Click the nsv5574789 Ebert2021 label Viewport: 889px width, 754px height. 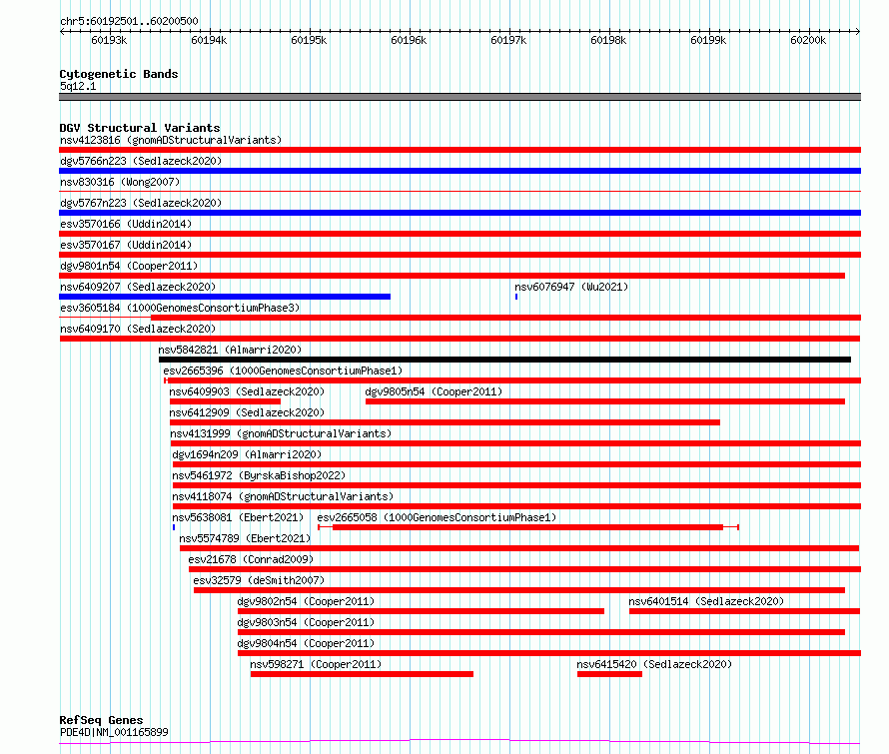point(245,538)
